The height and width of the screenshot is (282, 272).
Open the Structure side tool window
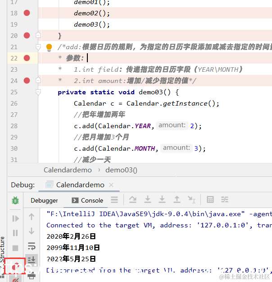click(2, 250)
